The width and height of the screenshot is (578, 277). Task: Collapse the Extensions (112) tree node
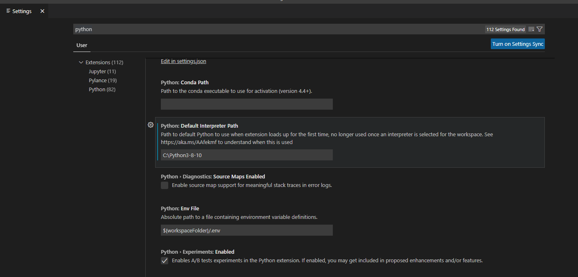pos(81,63)
